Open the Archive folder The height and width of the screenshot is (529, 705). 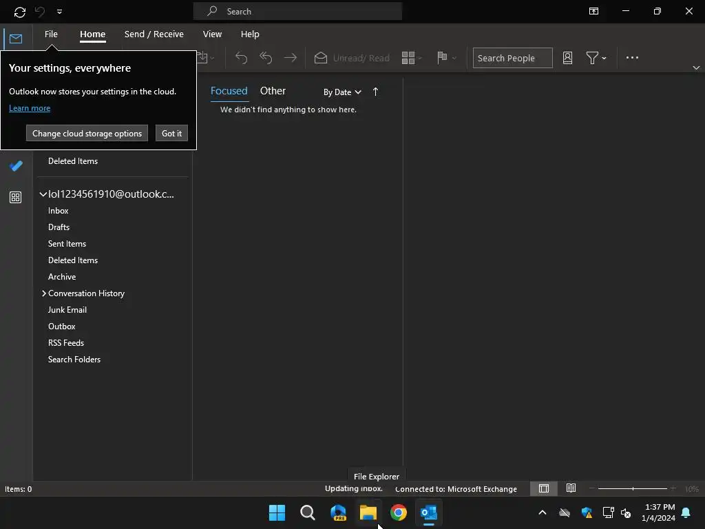pyautogui.click(x=62, y=277)
